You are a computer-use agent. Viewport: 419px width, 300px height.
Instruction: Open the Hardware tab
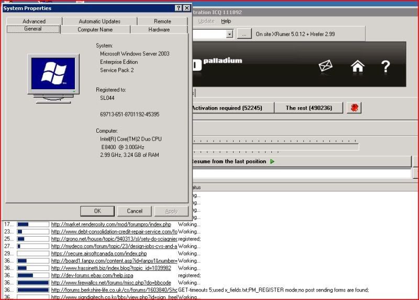(159, 30)
